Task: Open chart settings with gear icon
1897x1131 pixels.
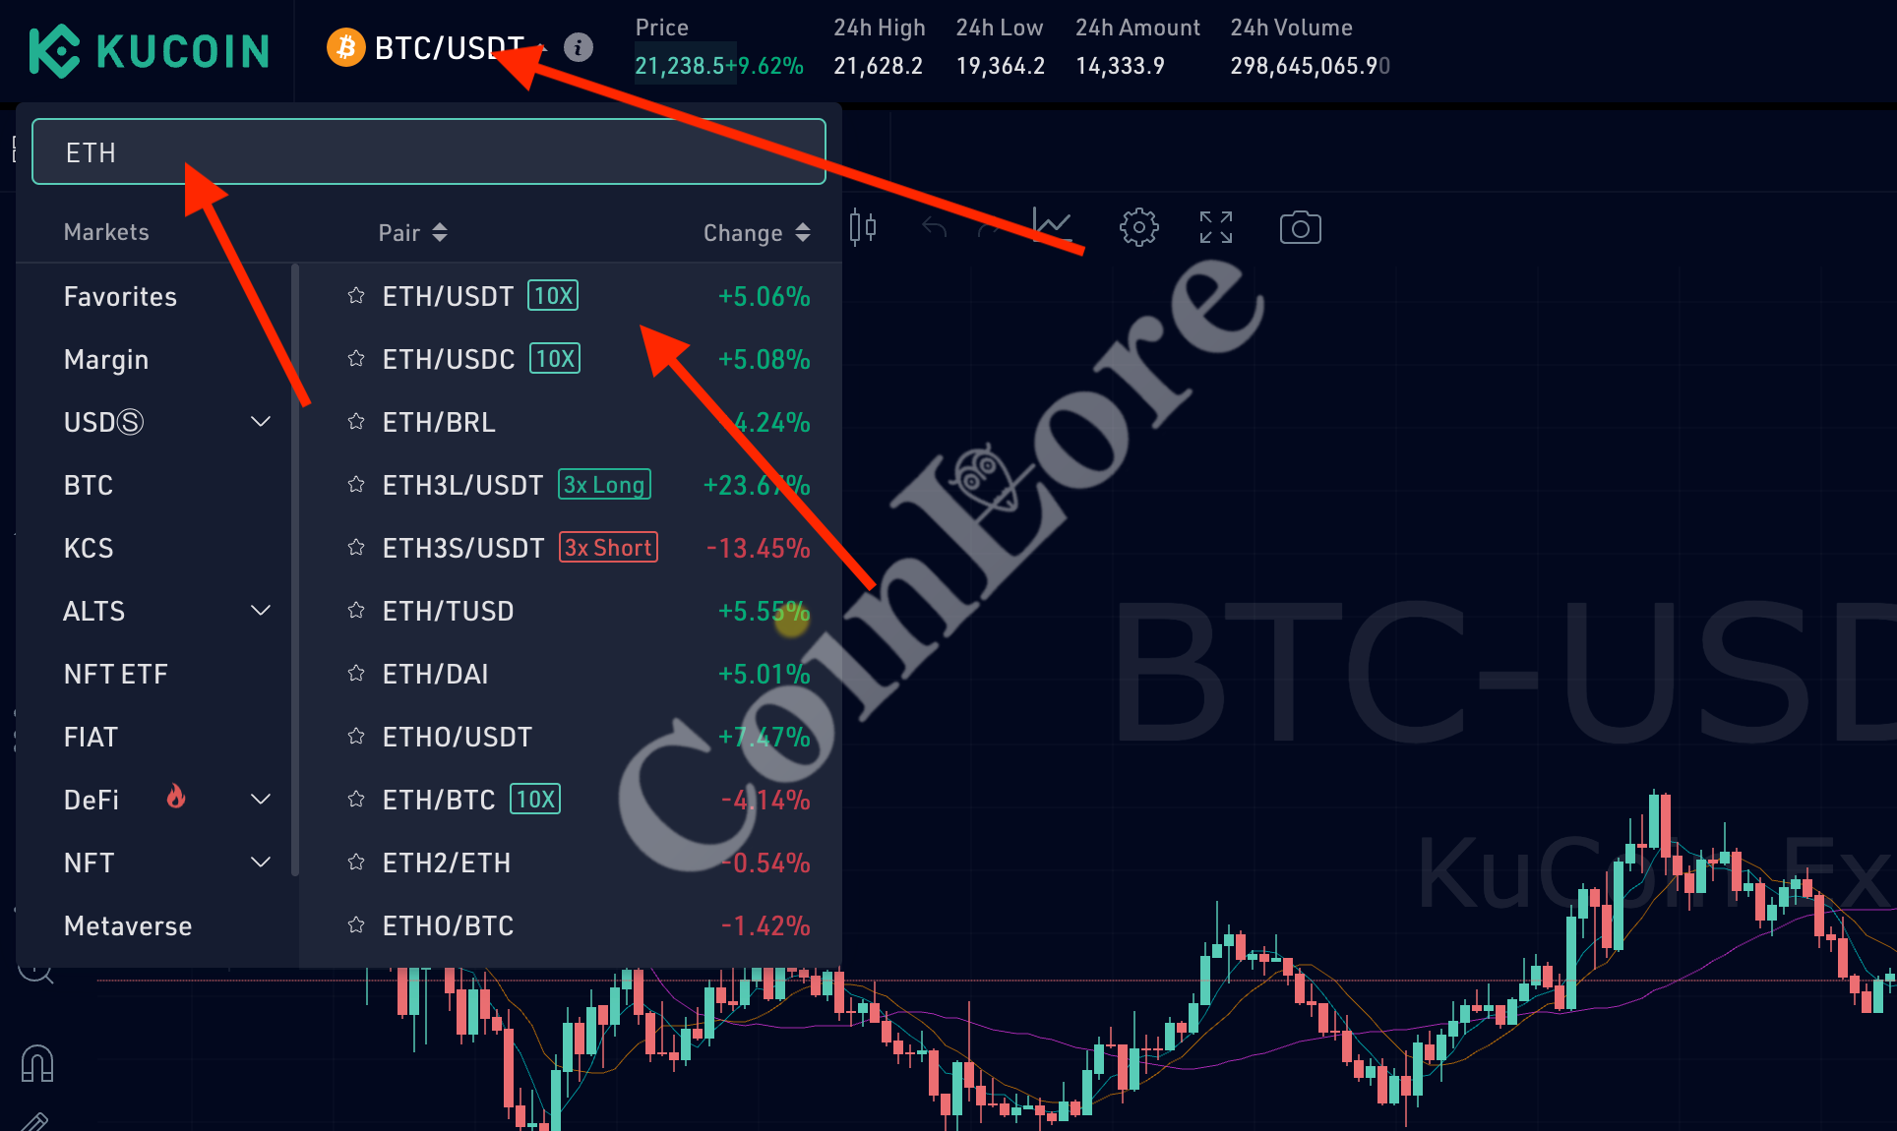Action: pos(1136,227)
